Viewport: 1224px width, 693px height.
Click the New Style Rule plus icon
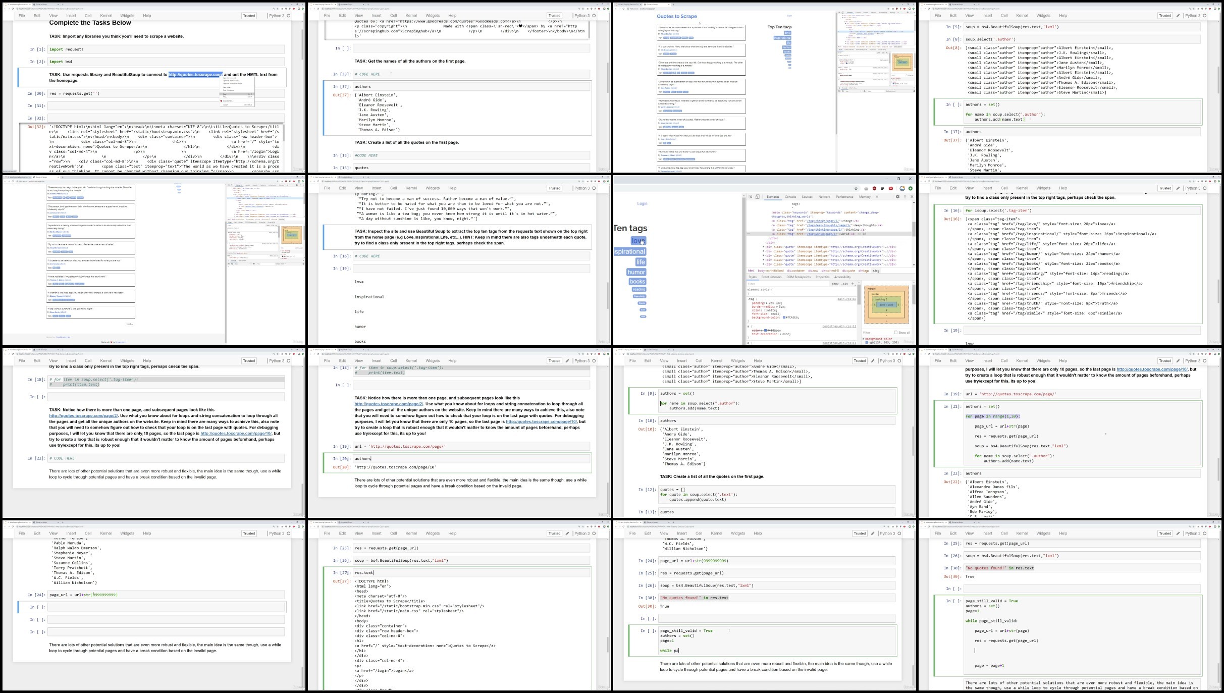click(853, 284)
